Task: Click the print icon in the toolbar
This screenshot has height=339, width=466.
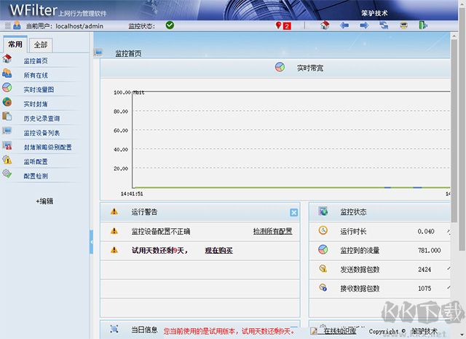Action: point(403,26)
